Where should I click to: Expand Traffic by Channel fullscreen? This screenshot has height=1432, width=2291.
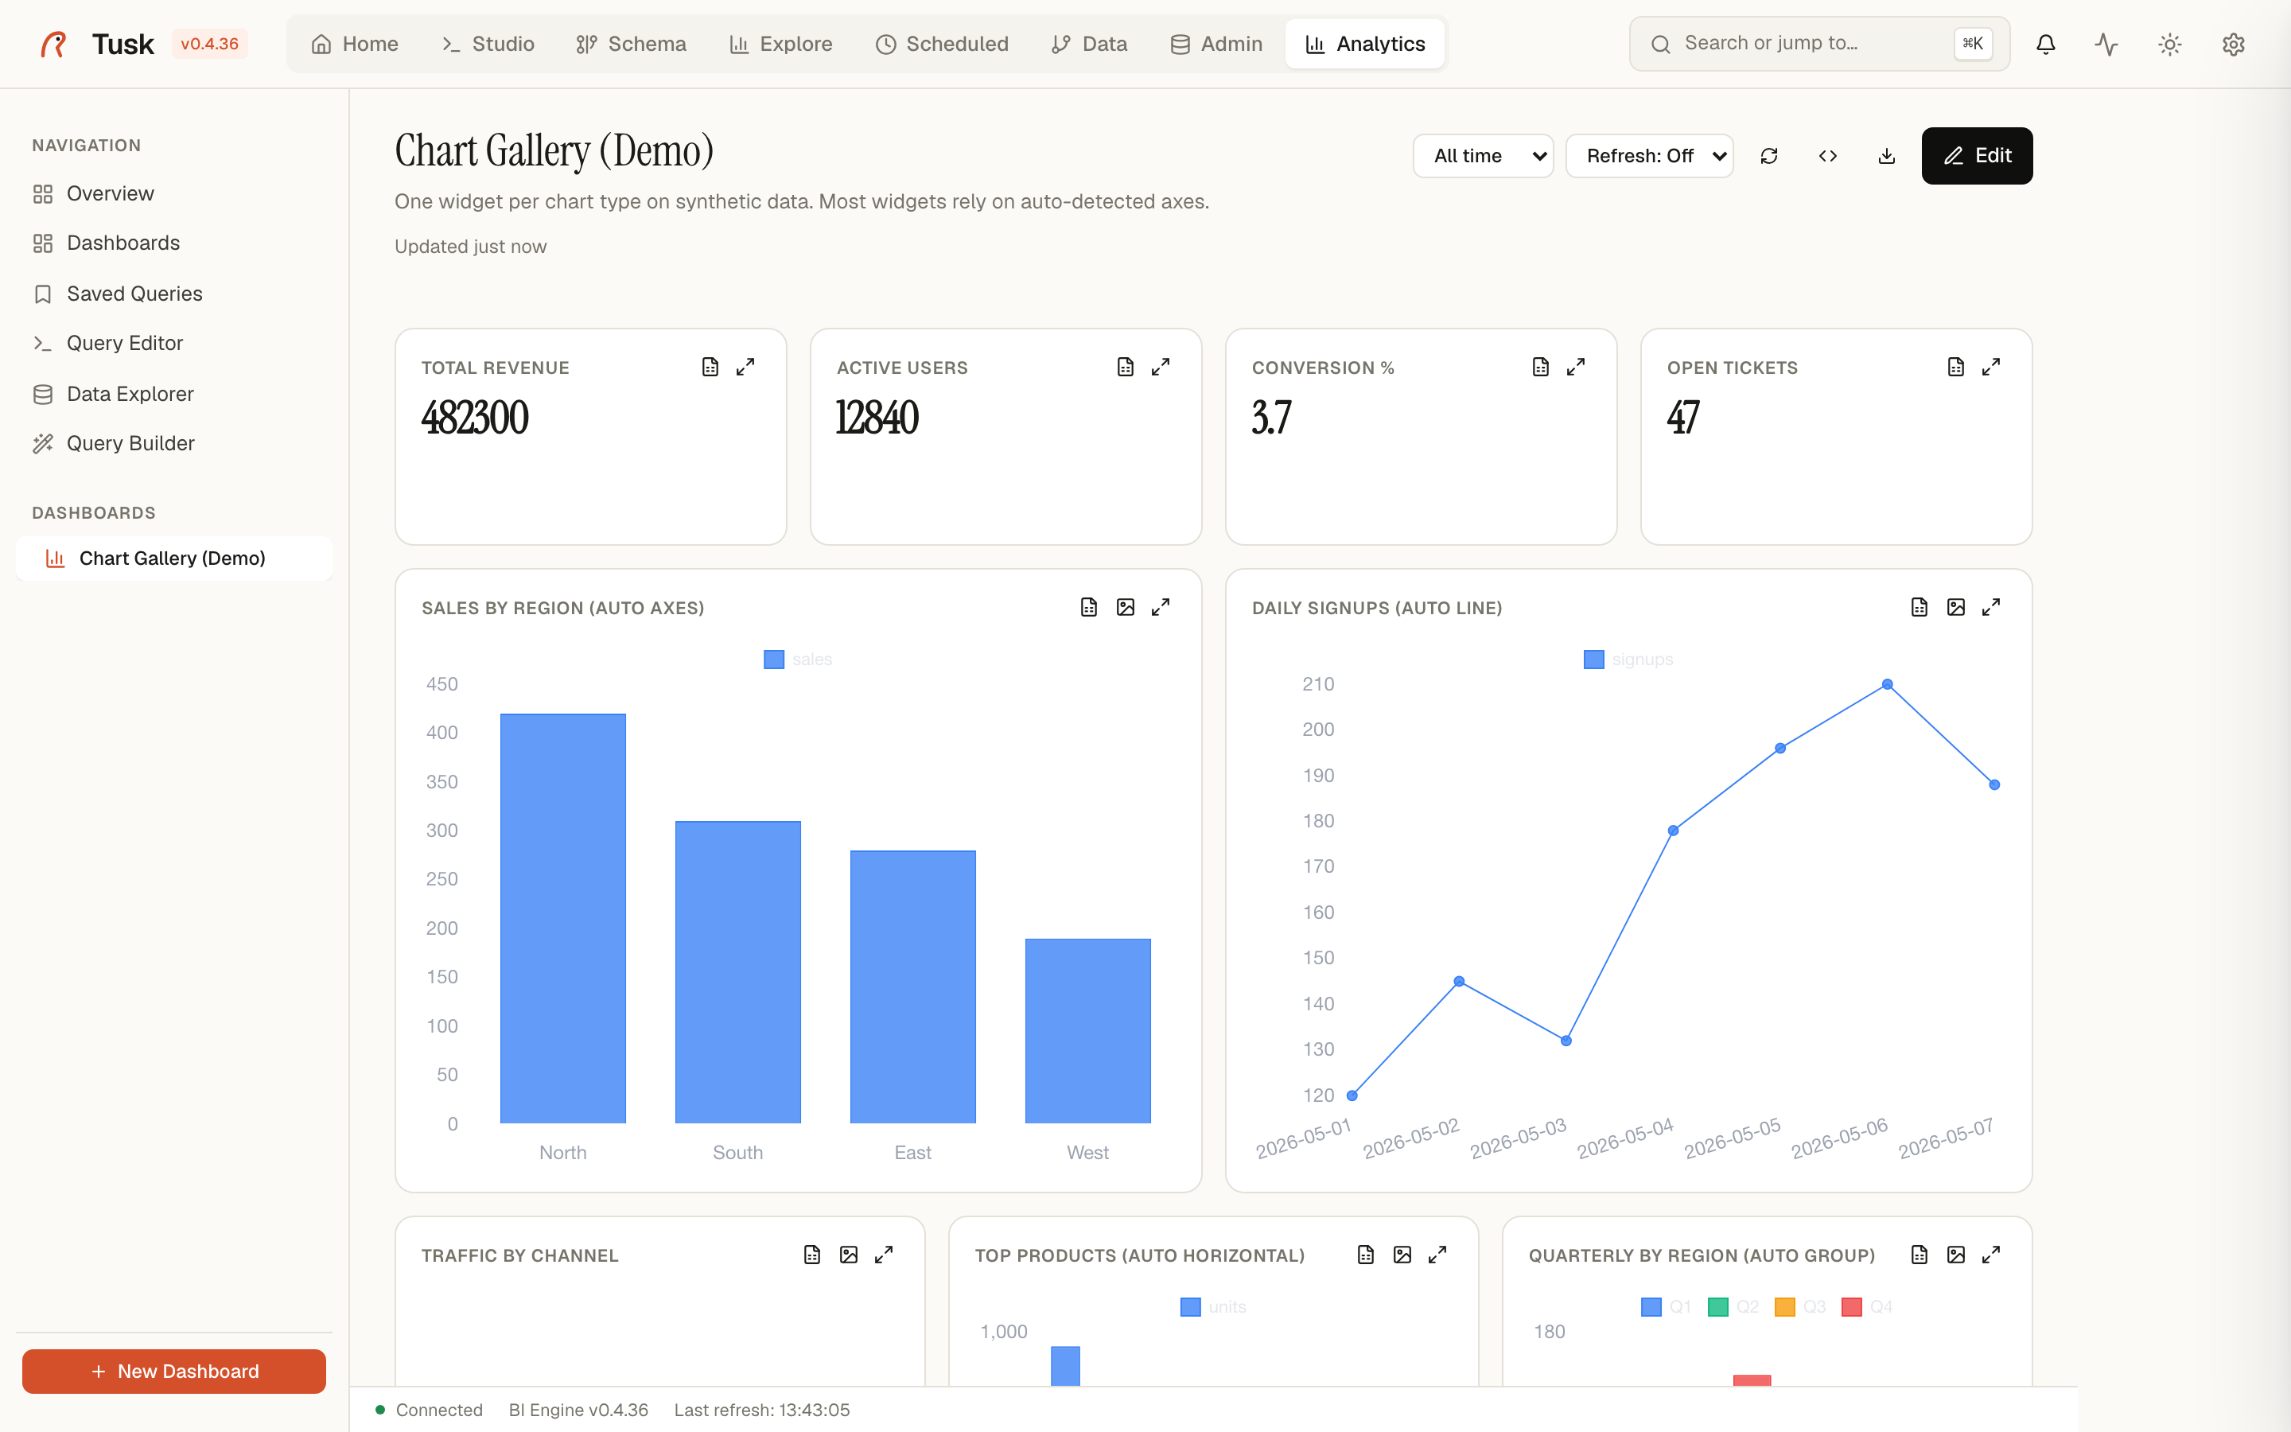point(885,1254)
